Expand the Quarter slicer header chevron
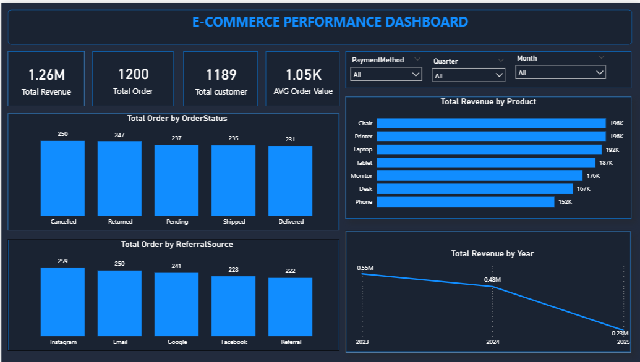The image size is (640, 362). pos(501,61)
